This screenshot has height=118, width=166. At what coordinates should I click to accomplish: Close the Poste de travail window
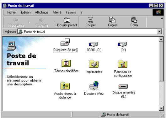pyautogui.click(x=161, y=6)
